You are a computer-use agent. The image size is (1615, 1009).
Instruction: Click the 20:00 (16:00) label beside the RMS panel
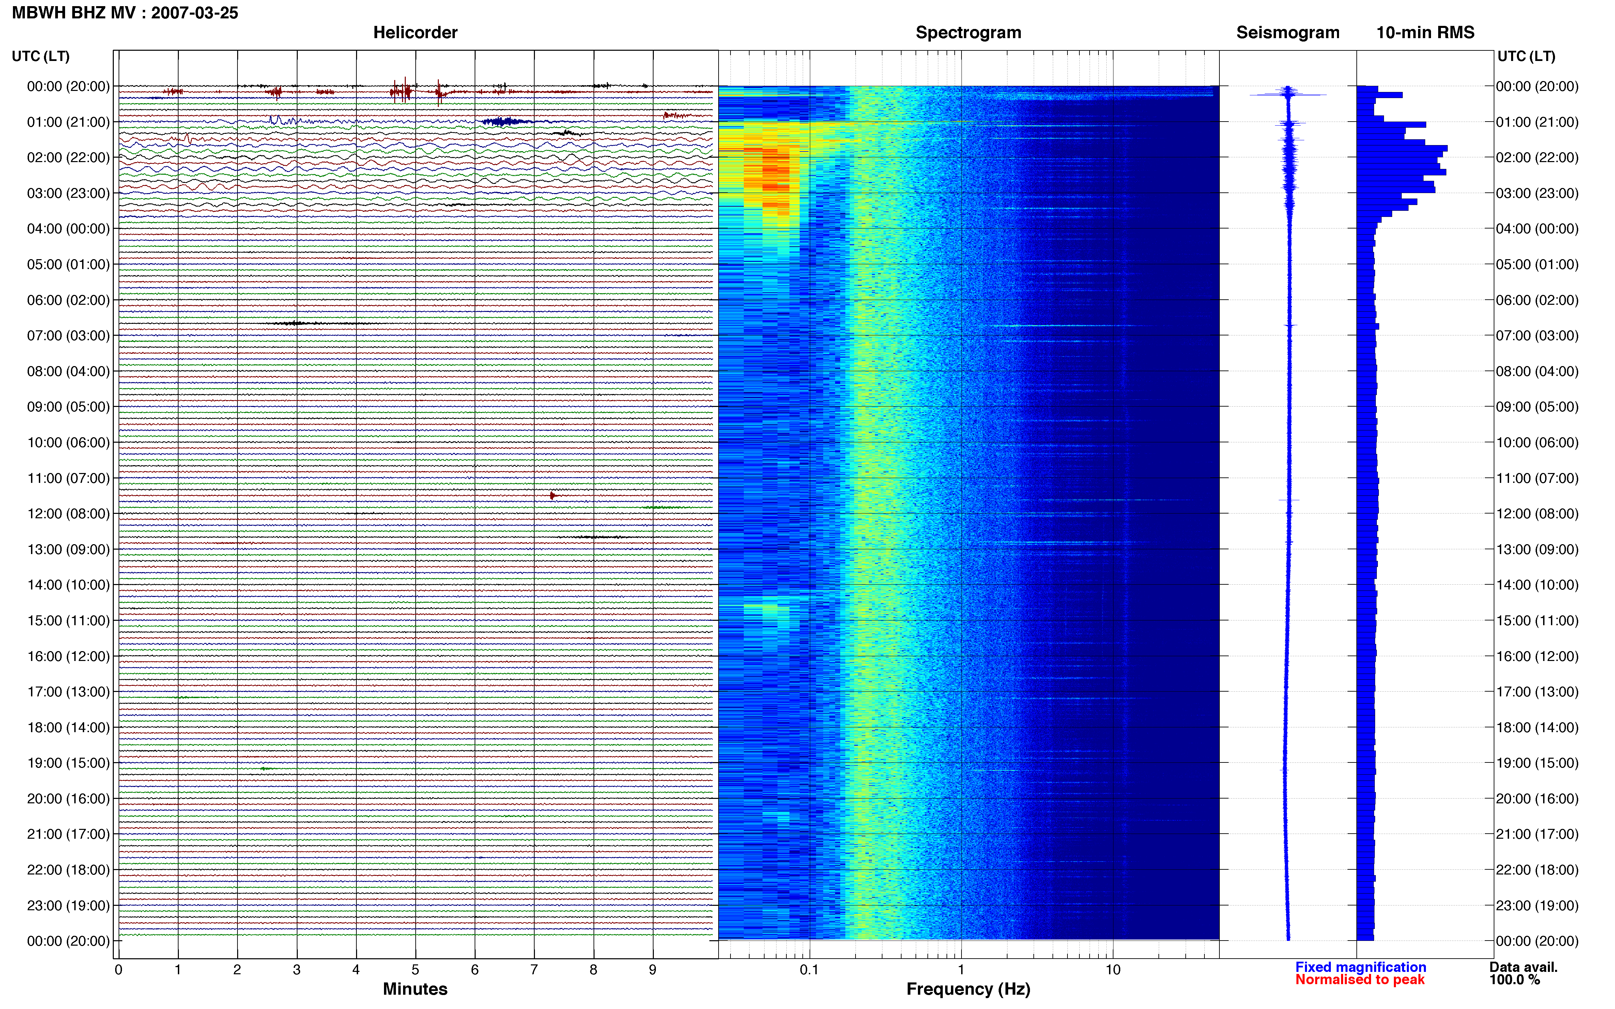1537,798
